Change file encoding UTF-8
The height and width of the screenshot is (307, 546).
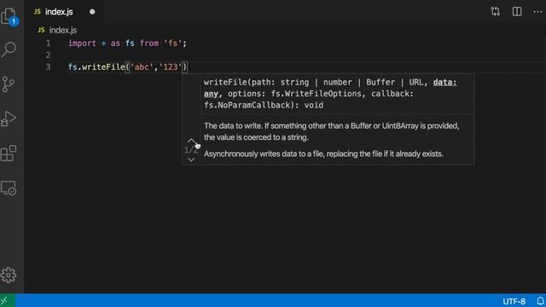pyautogui.click(x=514, y=301)
